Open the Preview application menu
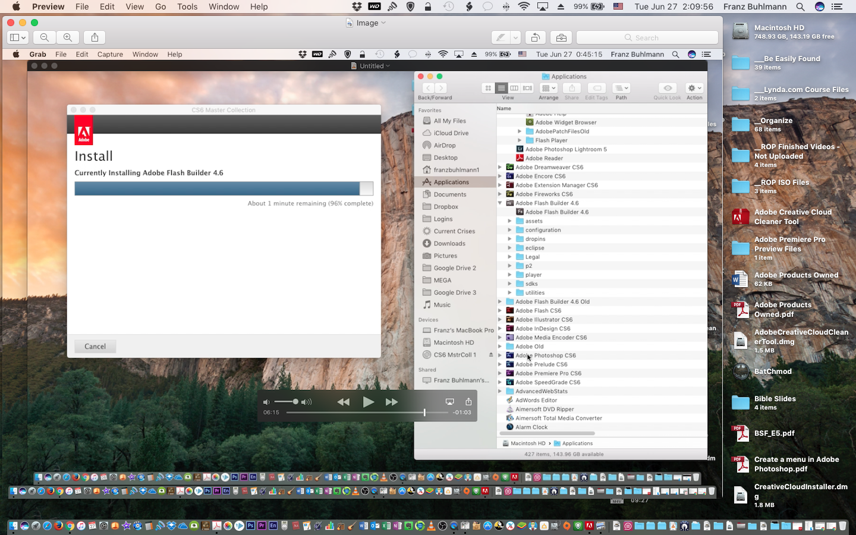Image resolution: width=856 pixels, height=535 pixels. [x=48, y=7]
